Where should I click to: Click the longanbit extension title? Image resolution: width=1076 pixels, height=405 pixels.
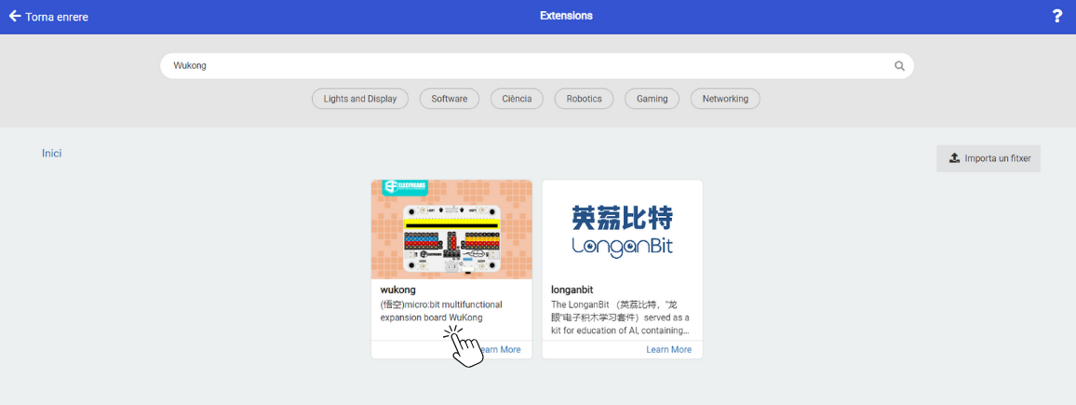click(x=572, y=290)
